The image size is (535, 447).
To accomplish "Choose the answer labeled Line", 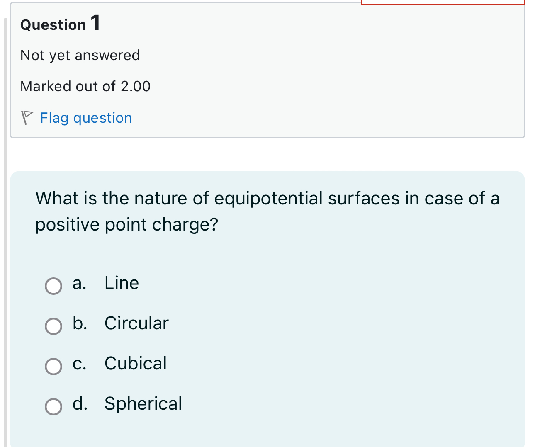I will click(121, 283).
